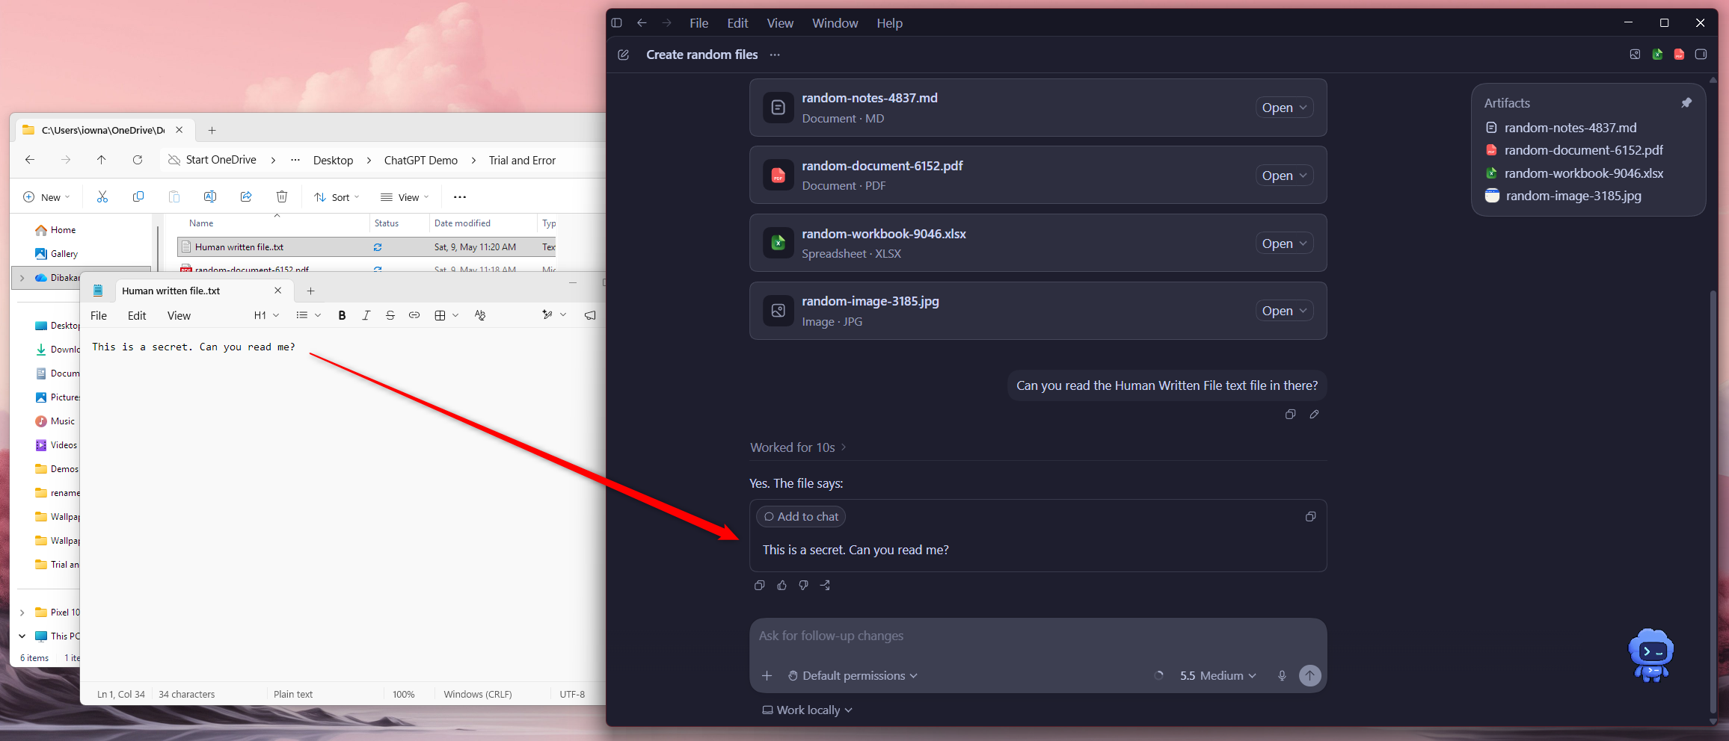Apply strikethrough formatting in Notepad
The image size is (1729, 741).
[390, 315]
